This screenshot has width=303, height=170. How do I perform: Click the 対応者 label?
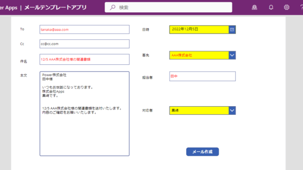147,110
